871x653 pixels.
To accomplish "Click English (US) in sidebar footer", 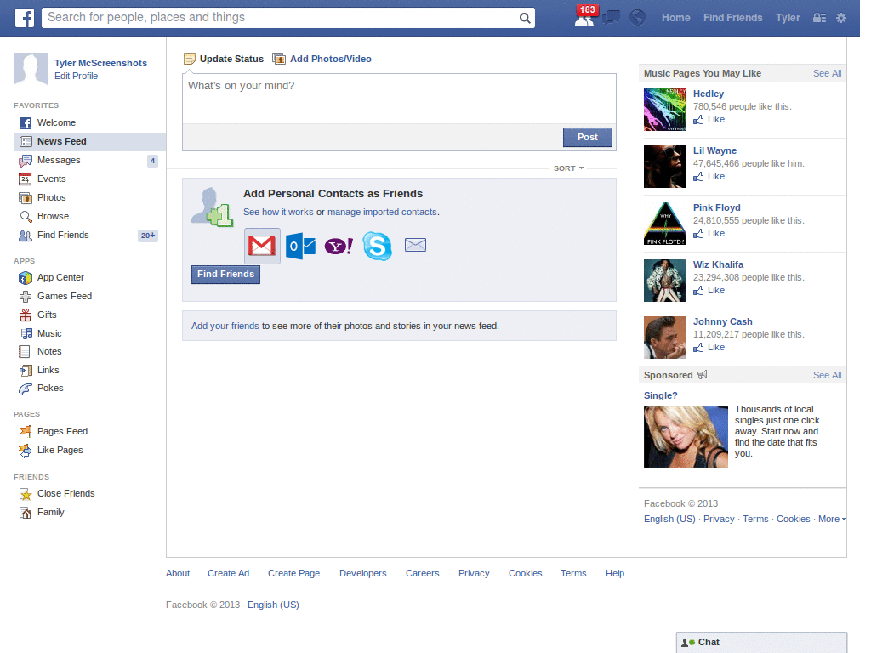I will click(x=669, y=519).
